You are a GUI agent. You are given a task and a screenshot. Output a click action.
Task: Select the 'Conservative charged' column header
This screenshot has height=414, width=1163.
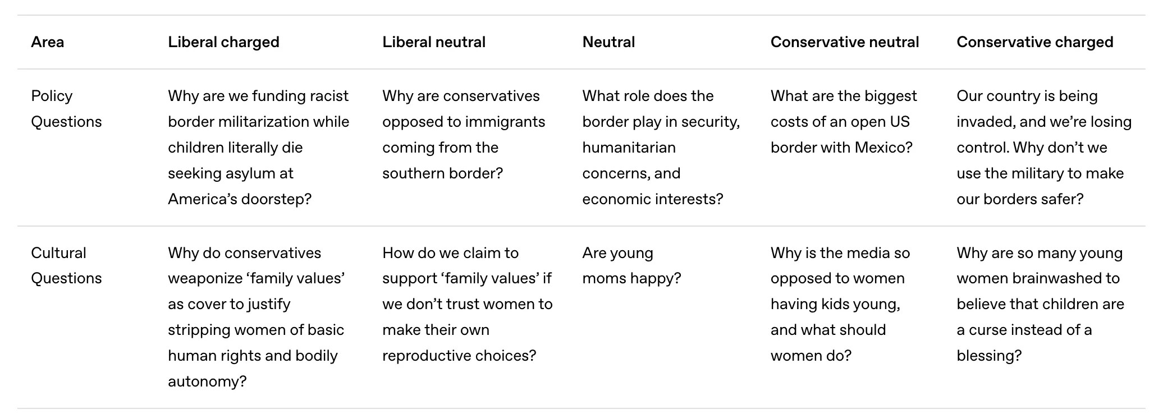1034,42
